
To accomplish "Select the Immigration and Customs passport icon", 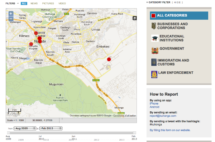I will [x=154, y=62].
